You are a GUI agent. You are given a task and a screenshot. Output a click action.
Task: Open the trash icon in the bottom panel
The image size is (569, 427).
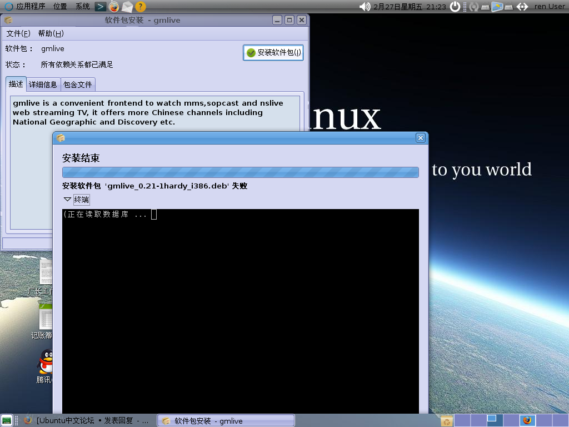pyautogui.click(x=447, y=421)
